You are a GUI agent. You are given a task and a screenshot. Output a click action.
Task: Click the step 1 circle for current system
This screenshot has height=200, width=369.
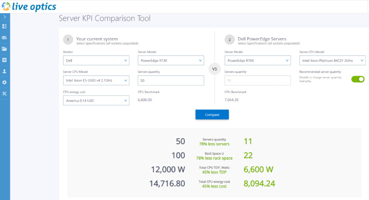[68, 40]
